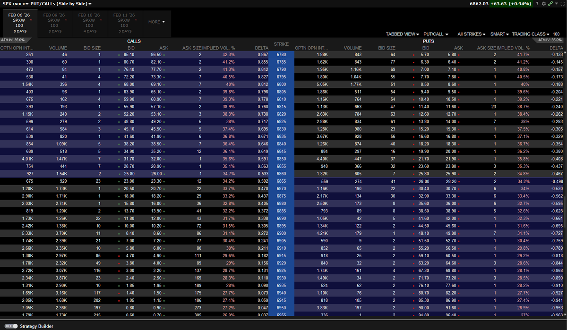The width and height of the screenshot is (567, 330).
Task: Click the 6862.03 index price
Action: (478, 4)
